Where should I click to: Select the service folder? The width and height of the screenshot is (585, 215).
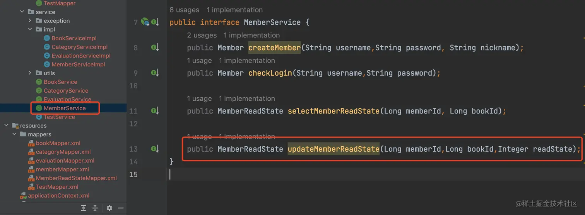(45, 12)
